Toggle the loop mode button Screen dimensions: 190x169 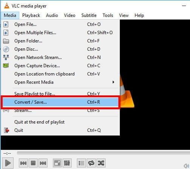point(91,163)
